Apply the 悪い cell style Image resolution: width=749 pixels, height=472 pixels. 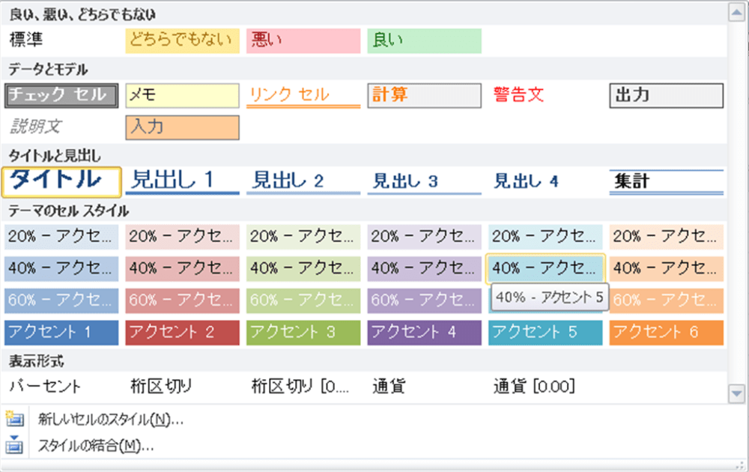tap(303, 40)
